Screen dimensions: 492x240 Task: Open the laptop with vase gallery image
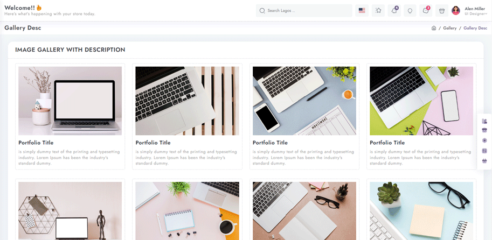(x=70, y=101)
